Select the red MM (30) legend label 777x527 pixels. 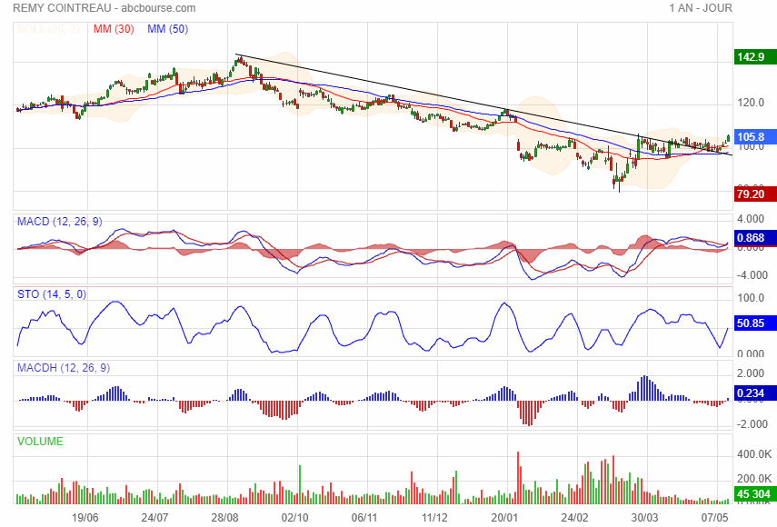[x=114, y=29]
